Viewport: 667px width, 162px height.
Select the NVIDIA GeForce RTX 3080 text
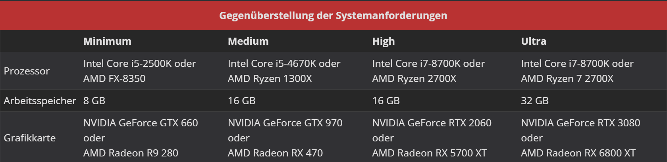point(580,123)
